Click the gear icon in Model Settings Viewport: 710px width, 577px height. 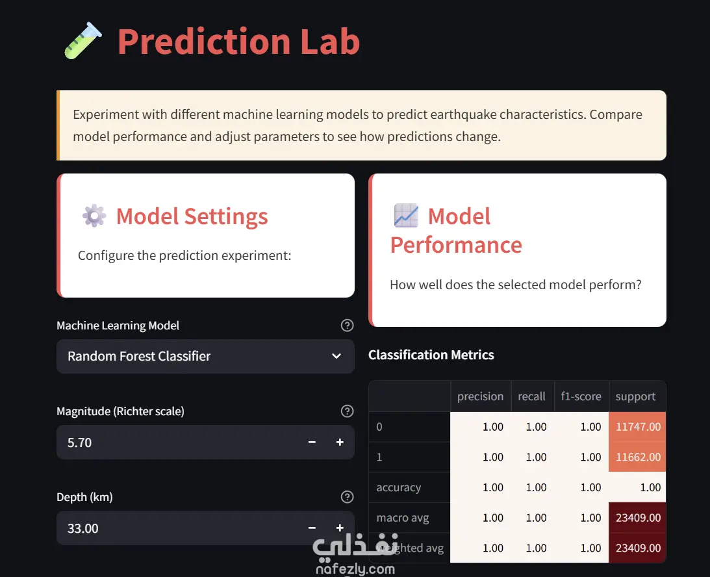(x=94, y=216)
